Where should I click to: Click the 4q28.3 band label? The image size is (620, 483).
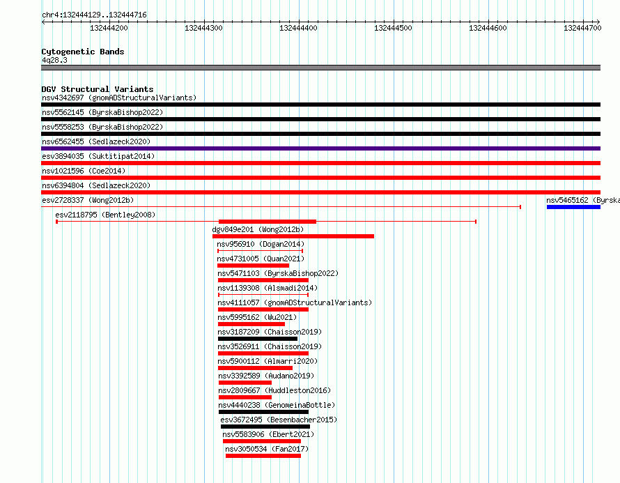(54, 60)
